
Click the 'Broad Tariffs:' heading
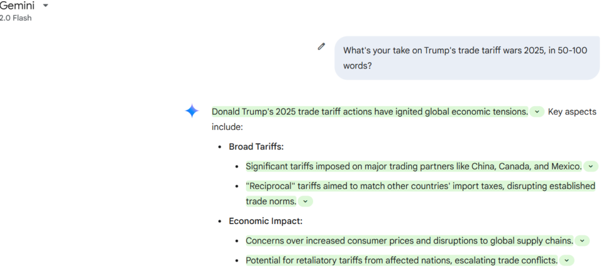tap(256, 147)
